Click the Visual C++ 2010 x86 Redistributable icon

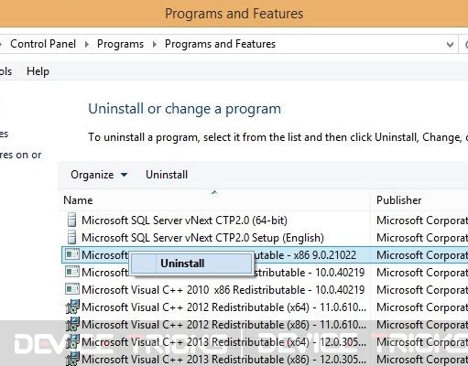coord(72,289)
